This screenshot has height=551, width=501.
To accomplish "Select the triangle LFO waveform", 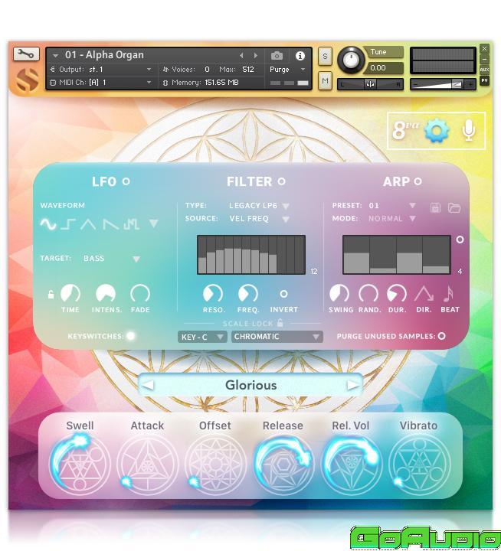I will (x=88, y=223).
